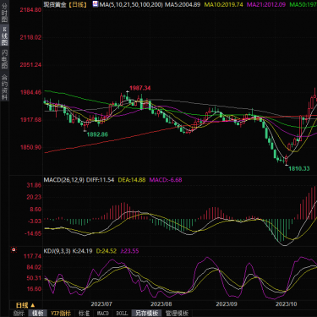
Task: Click the -14.65 MACD axis label
Action: pyautogui.click(x=33, y=233)
